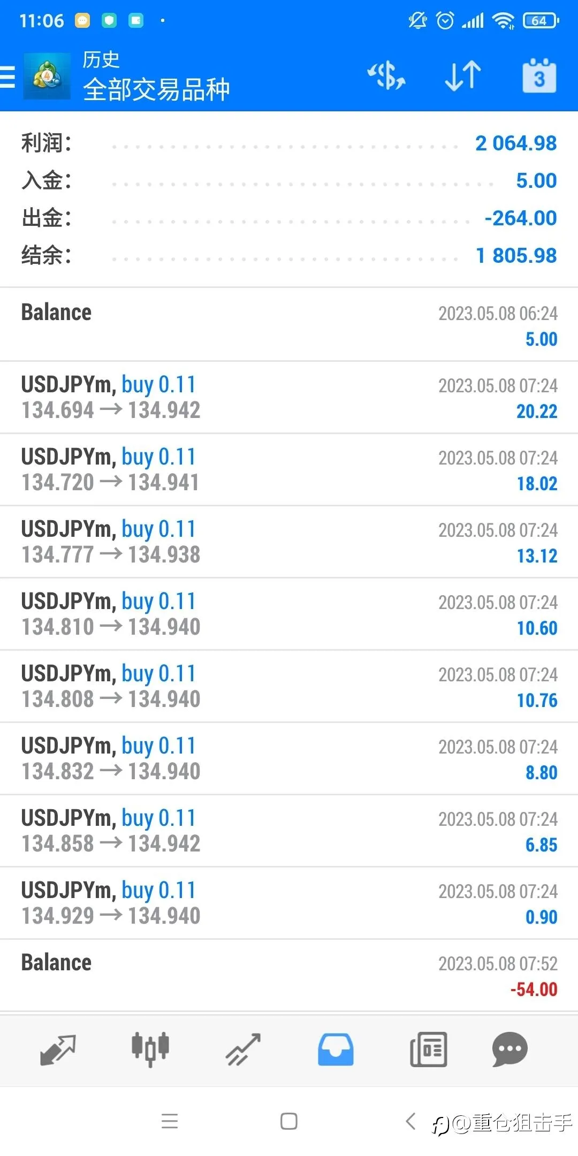Select the Balance withdrawal of -54.00

[x=289, y=976]
